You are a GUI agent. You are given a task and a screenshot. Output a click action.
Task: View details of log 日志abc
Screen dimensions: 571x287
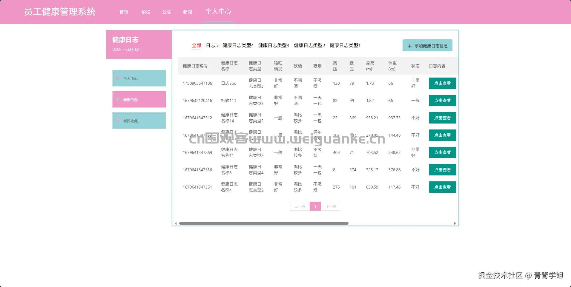click(x=442, y=83)
